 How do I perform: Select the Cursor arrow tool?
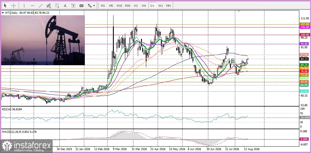click(5, 6)
